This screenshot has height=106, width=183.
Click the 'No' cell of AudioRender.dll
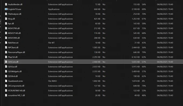click(x=104, y=4)
